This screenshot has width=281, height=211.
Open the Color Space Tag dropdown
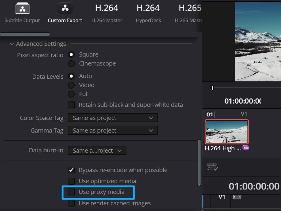[x=113, y=118]
